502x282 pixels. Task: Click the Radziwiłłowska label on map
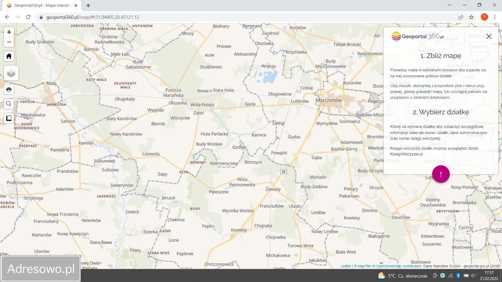pyautogui.click(x=109, y=42)
